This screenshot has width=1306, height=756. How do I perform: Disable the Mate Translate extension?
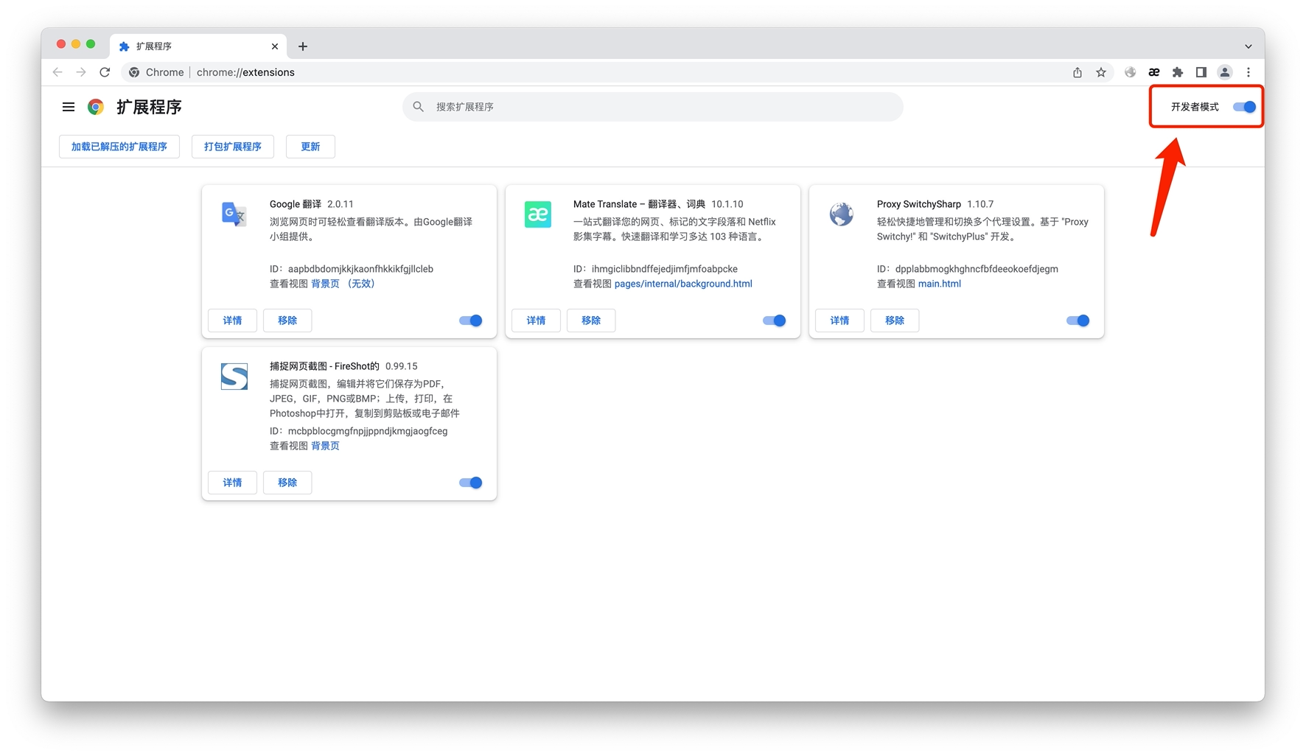[x=774, y=321]
